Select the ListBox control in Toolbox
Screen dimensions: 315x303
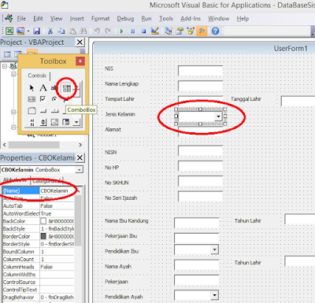[31, 99]
